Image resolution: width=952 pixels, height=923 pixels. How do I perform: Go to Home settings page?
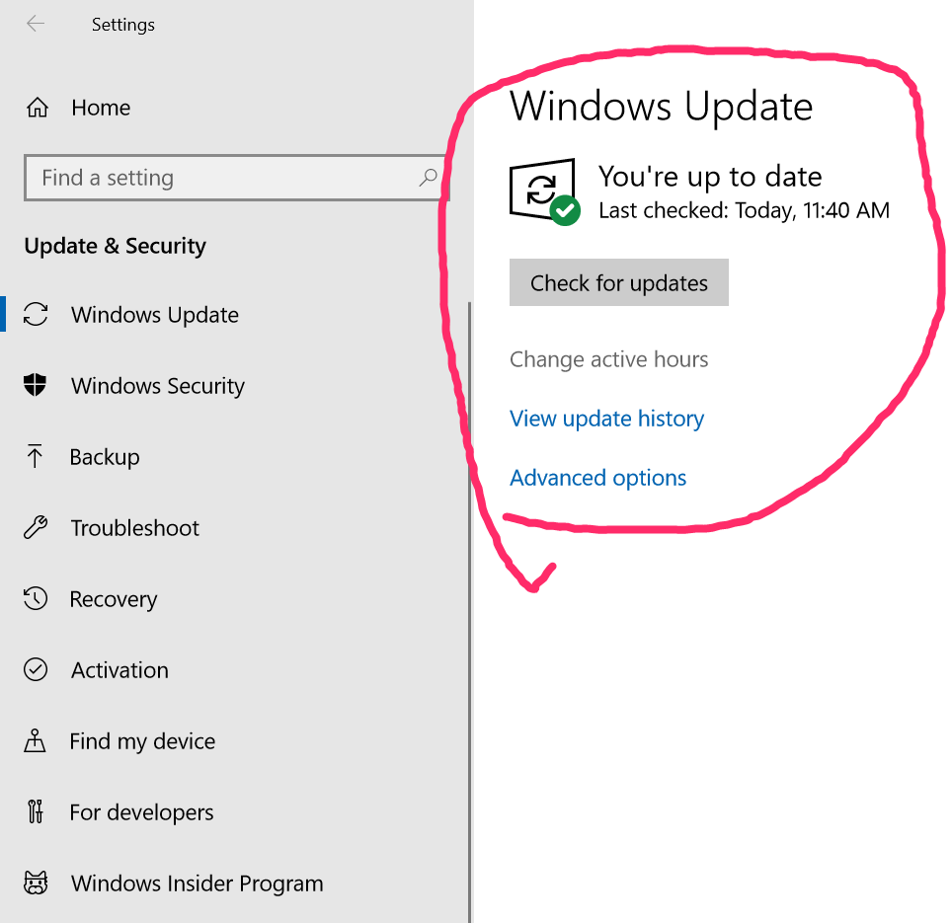click(100, 108)
